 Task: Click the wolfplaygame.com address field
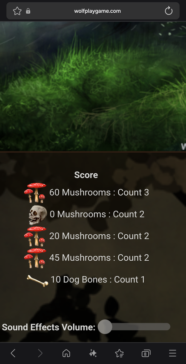click(97, 11)
